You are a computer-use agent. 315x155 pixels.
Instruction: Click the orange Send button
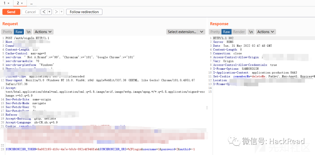11,12
